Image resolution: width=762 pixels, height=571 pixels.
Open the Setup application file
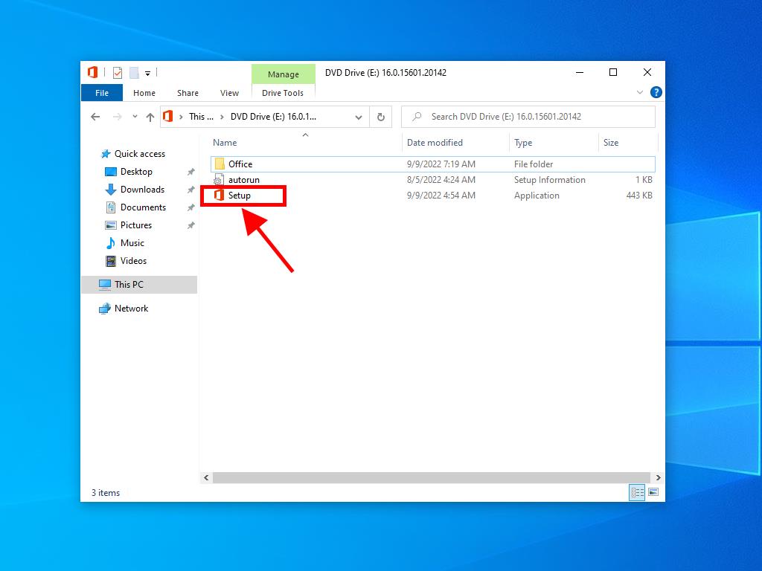(x=239, y=196)
